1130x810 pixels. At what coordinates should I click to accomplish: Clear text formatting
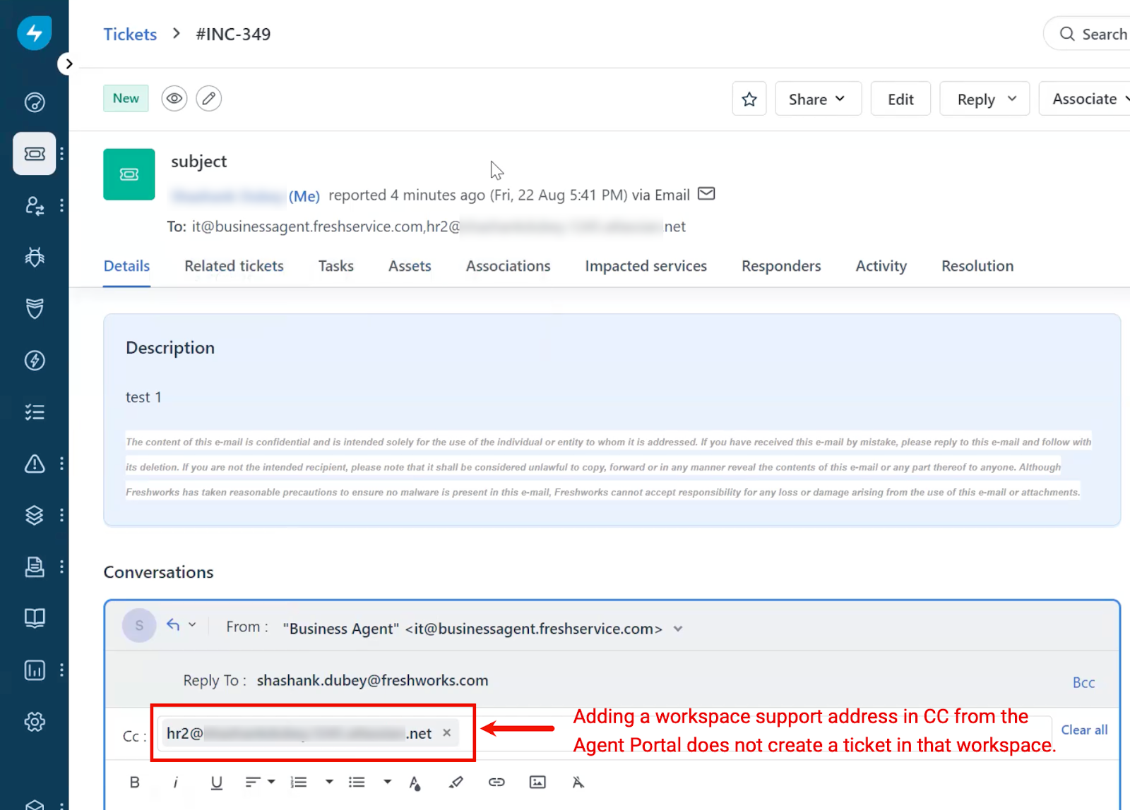coord(578,782)
